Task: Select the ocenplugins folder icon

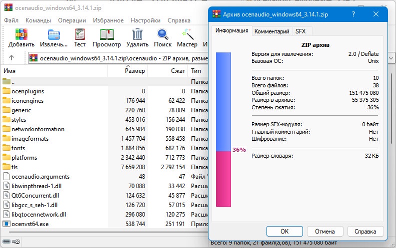Action: click(x=6, y=91)
